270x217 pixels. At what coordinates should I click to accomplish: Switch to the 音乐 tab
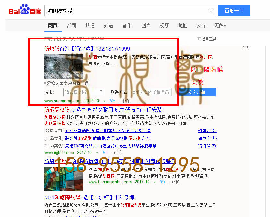pos(127,25)
